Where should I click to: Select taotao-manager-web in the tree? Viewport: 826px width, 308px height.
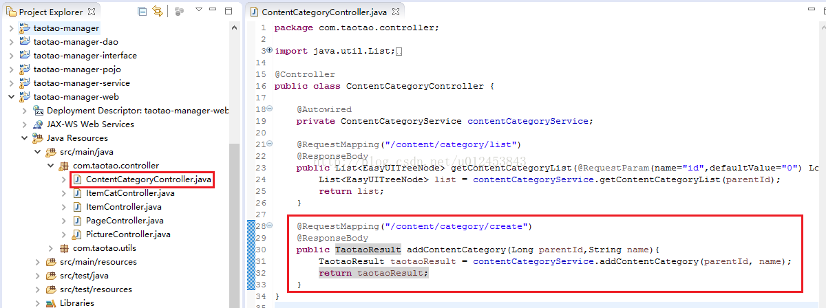click(x=76, y=97)
